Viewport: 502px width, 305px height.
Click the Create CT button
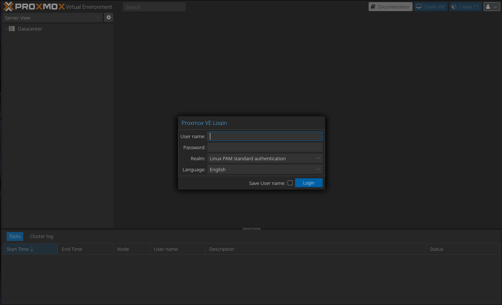pos(466,7)
